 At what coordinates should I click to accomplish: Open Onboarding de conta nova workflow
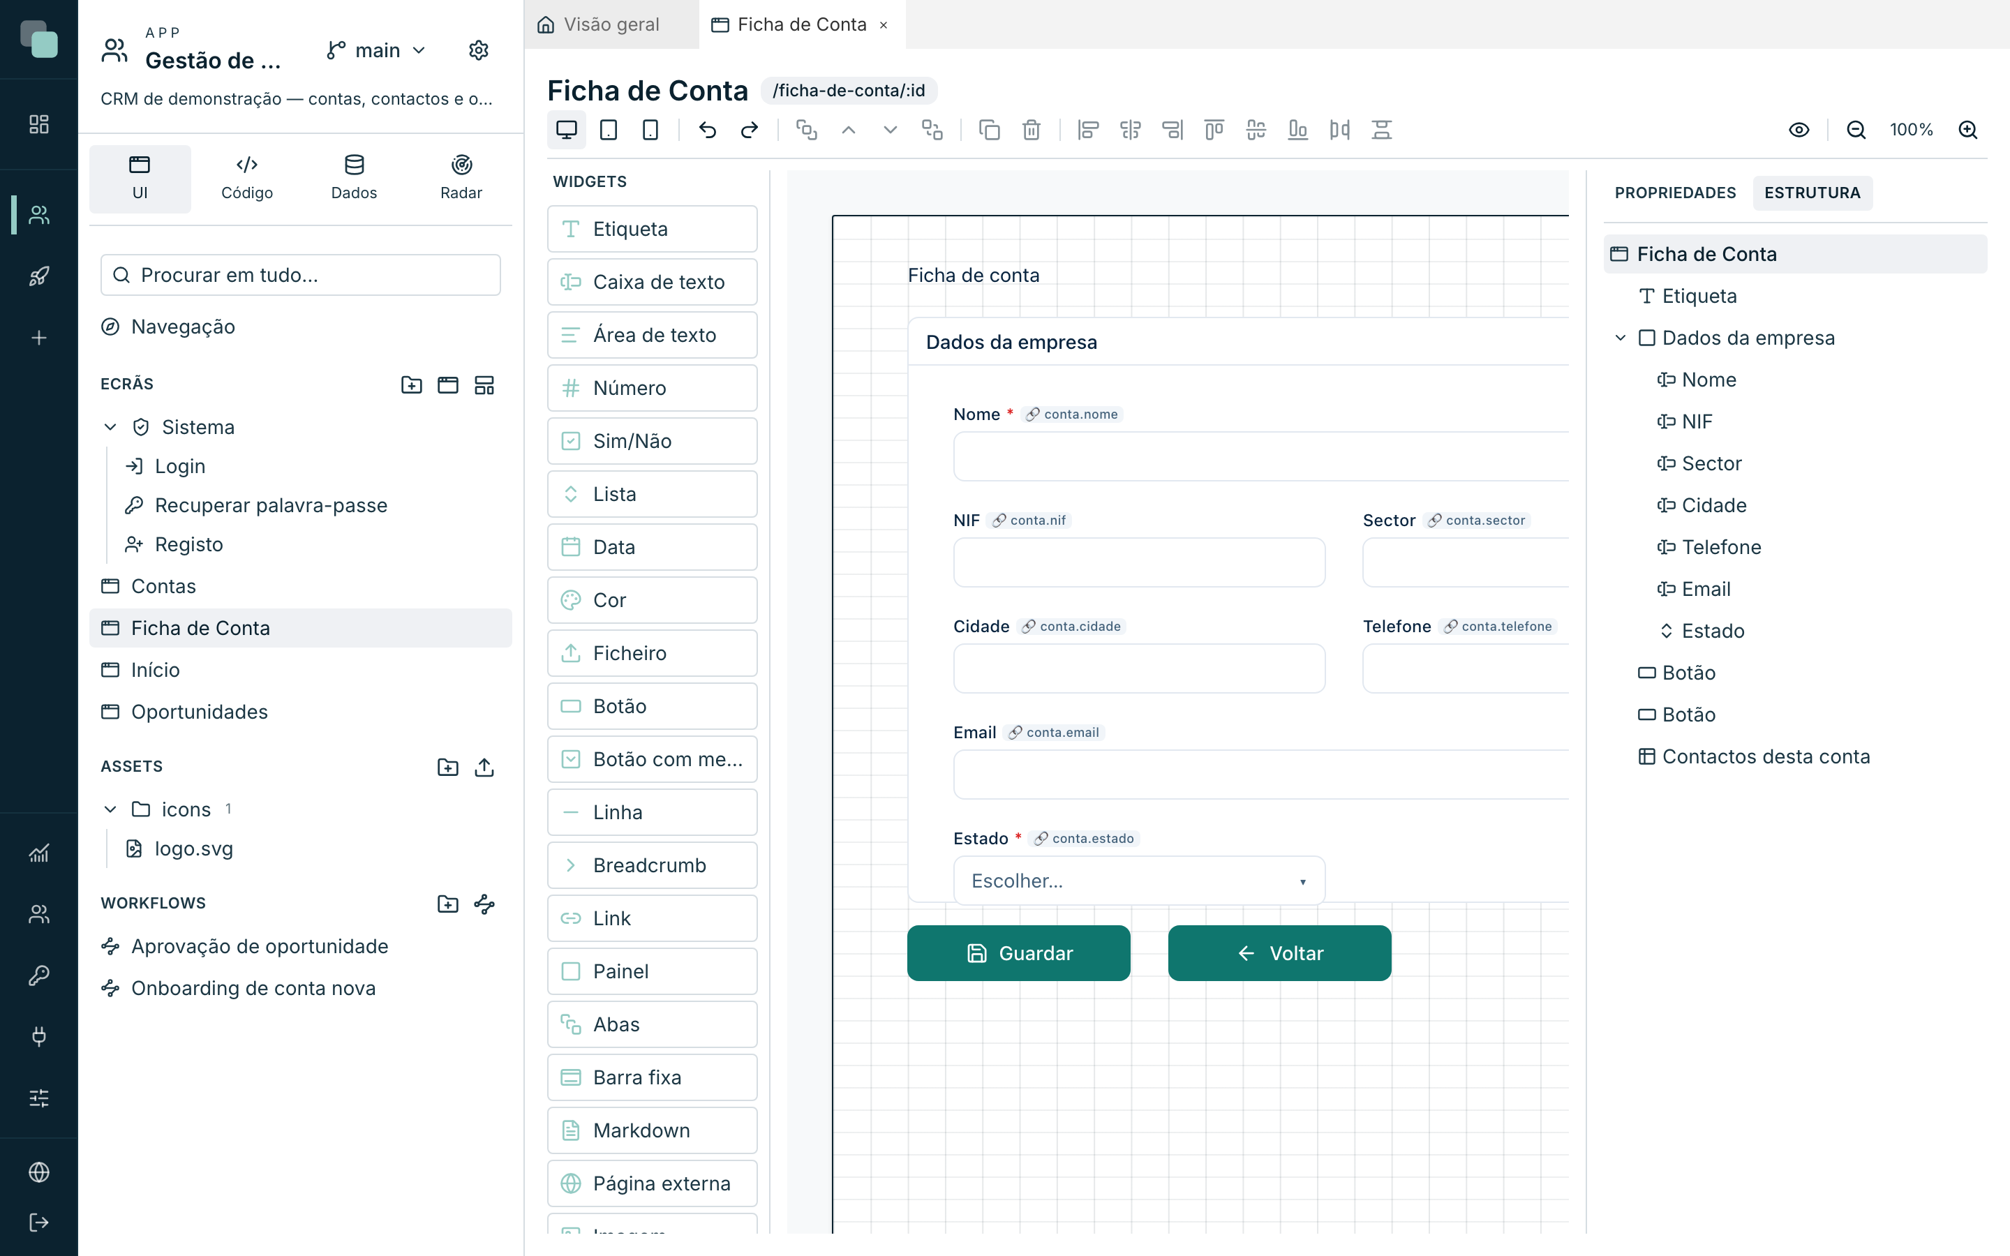coord(301,987)
